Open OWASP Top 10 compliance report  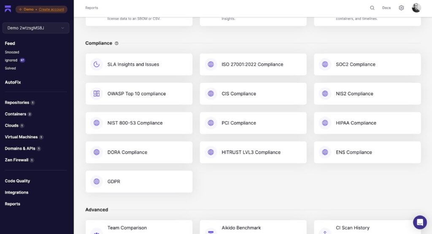(139, 94)
